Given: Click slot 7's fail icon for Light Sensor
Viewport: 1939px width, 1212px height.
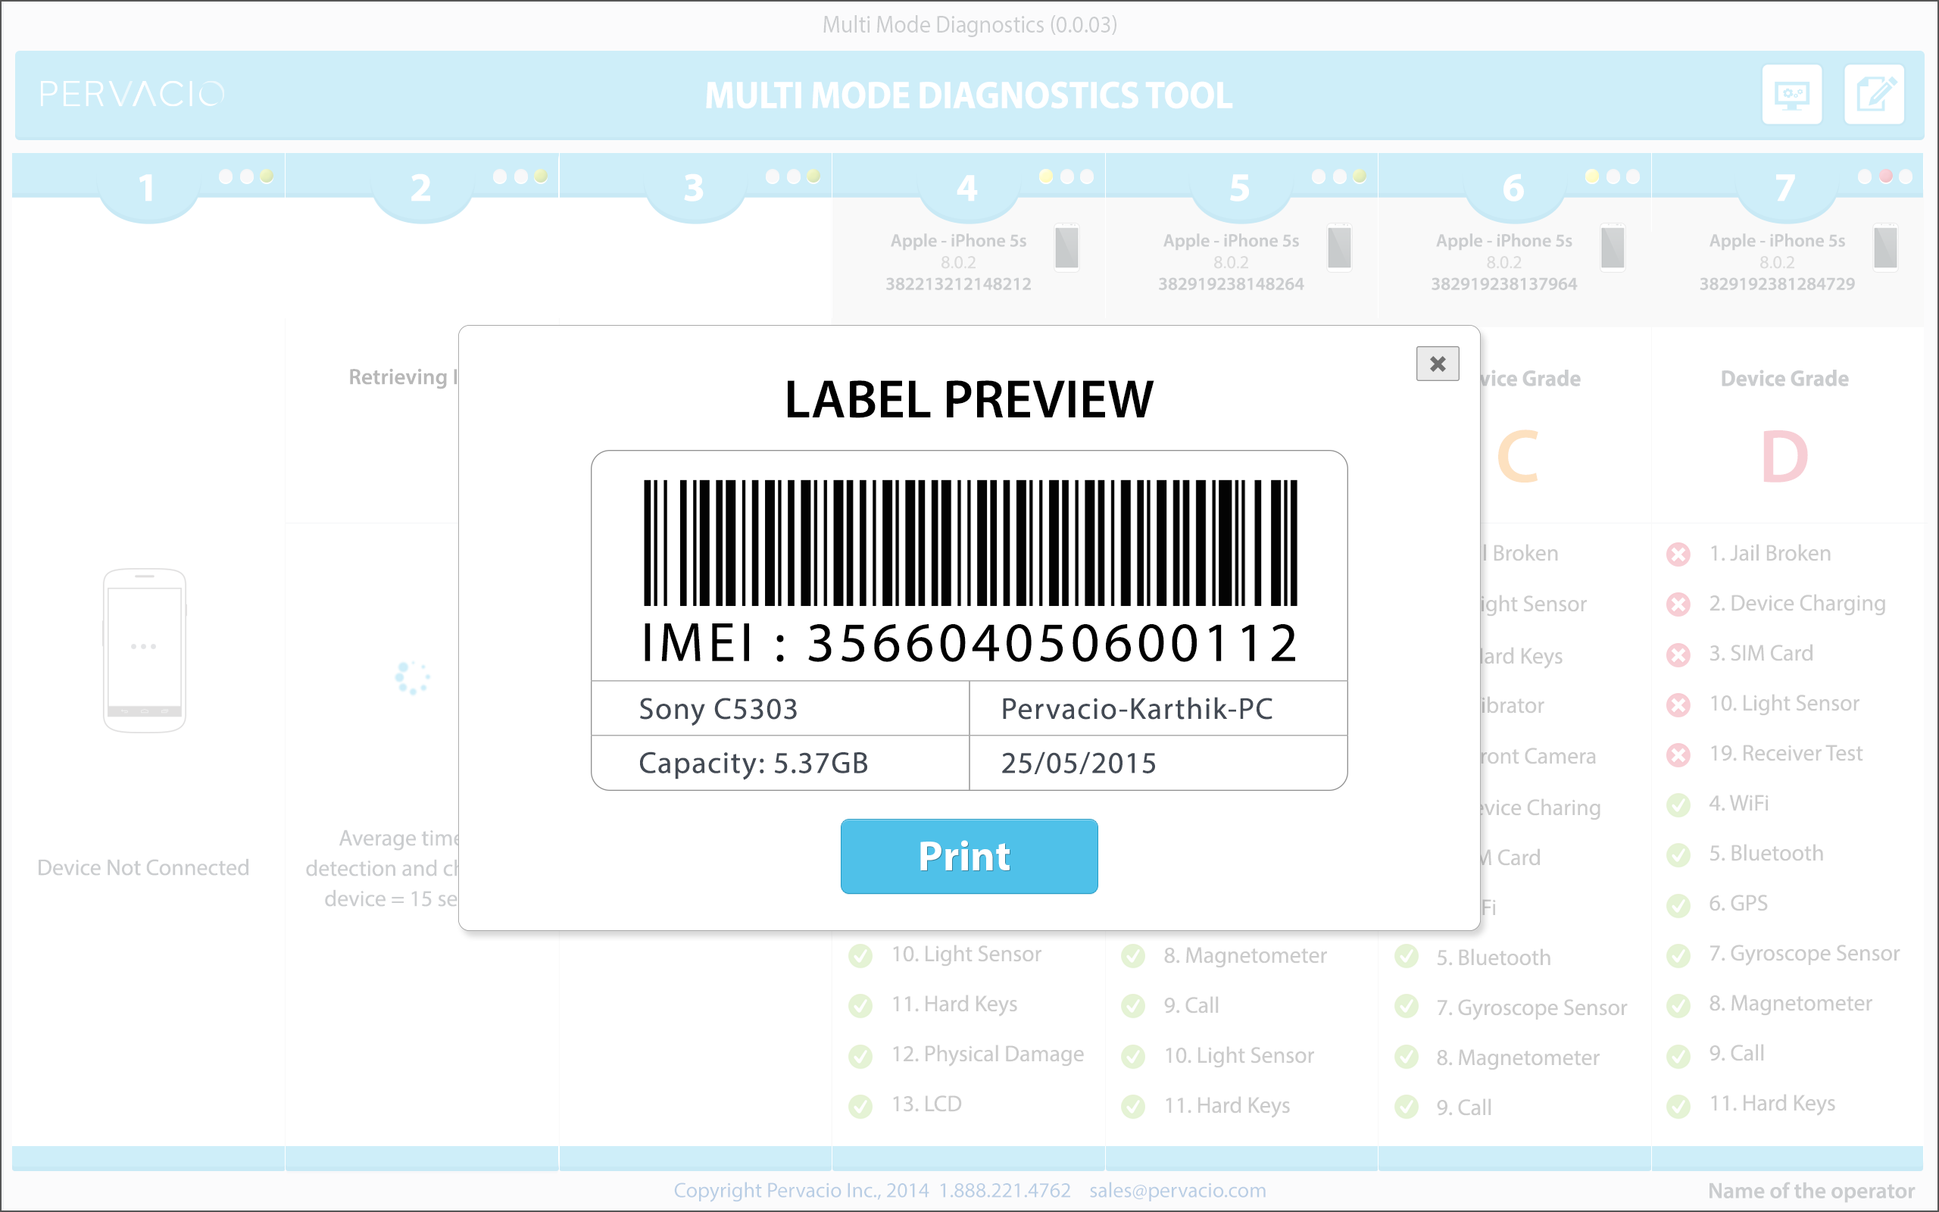Looking at the screenshot, I should pos(1678,704).
